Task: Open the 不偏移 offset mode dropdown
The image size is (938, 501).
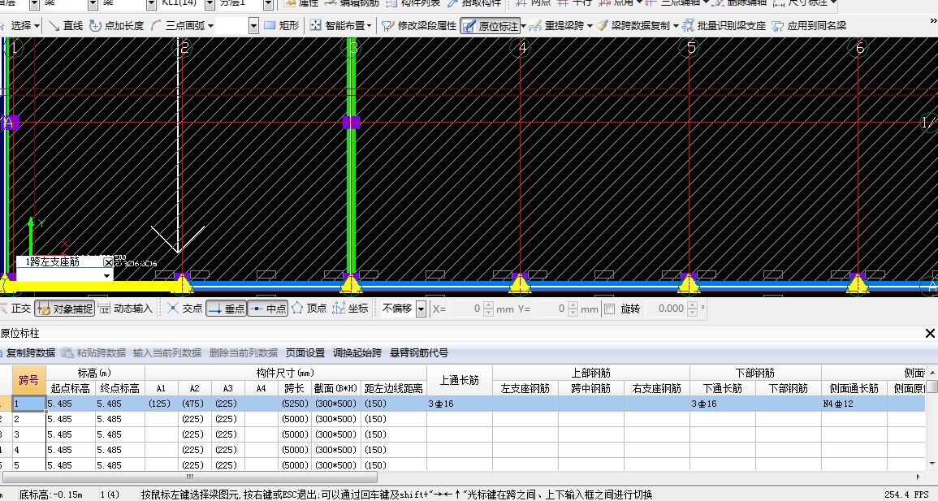Action: click(421, 309)
